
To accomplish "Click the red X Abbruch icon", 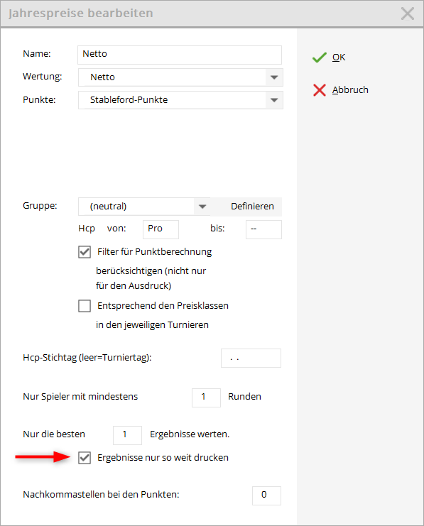I will coord(320,90).
